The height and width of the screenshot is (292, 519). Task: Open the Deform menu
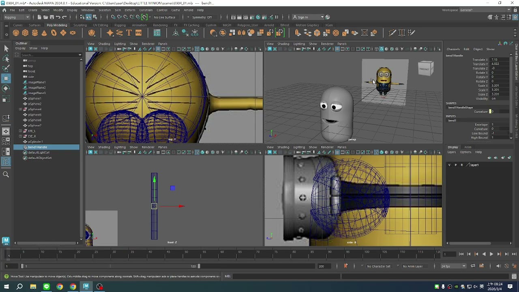click(130, 10)
